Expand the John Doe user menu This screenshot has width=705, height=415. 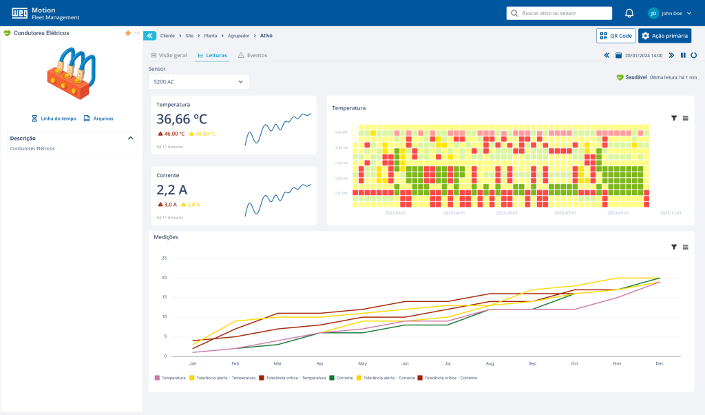click(670, 13)
